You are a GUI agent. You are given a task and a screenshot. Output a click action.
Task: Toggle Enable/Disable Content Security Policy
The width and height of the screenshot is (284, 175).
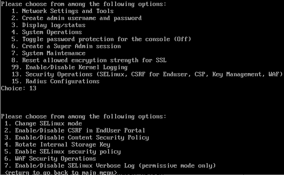pos(76,138)
